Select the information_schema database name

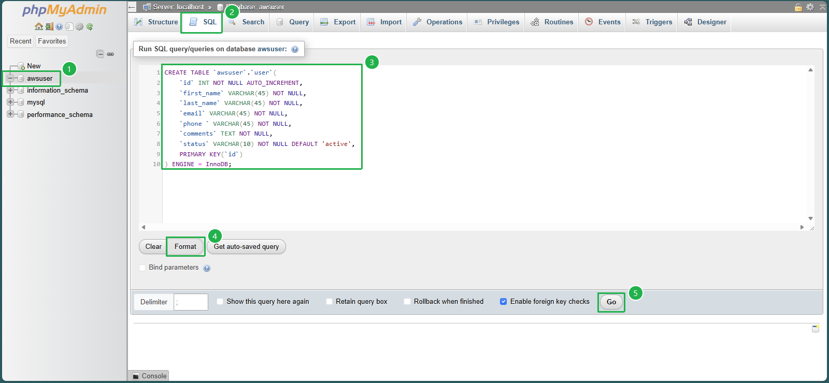(58, 91)
